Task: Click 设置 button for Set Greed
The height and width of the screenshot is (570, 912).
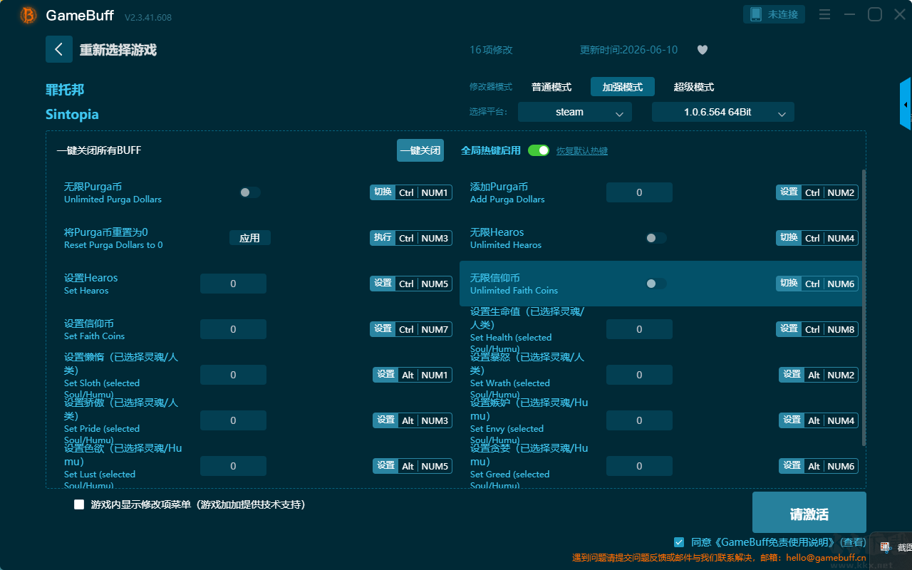Action: pyautogui.click(x=792, y=466)
